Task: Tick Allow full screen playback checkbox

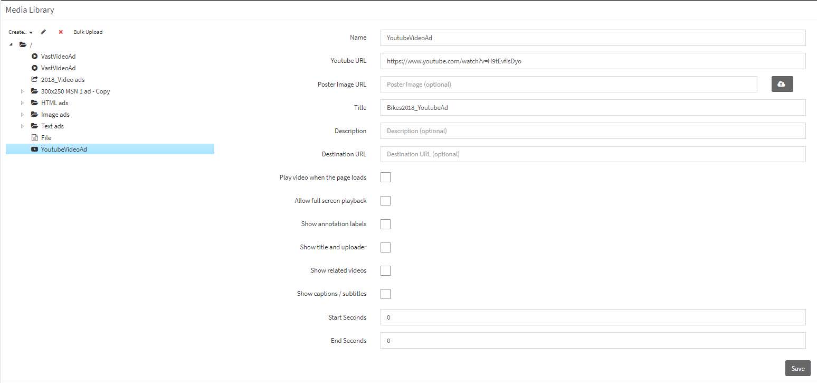Action: point(385,201)
